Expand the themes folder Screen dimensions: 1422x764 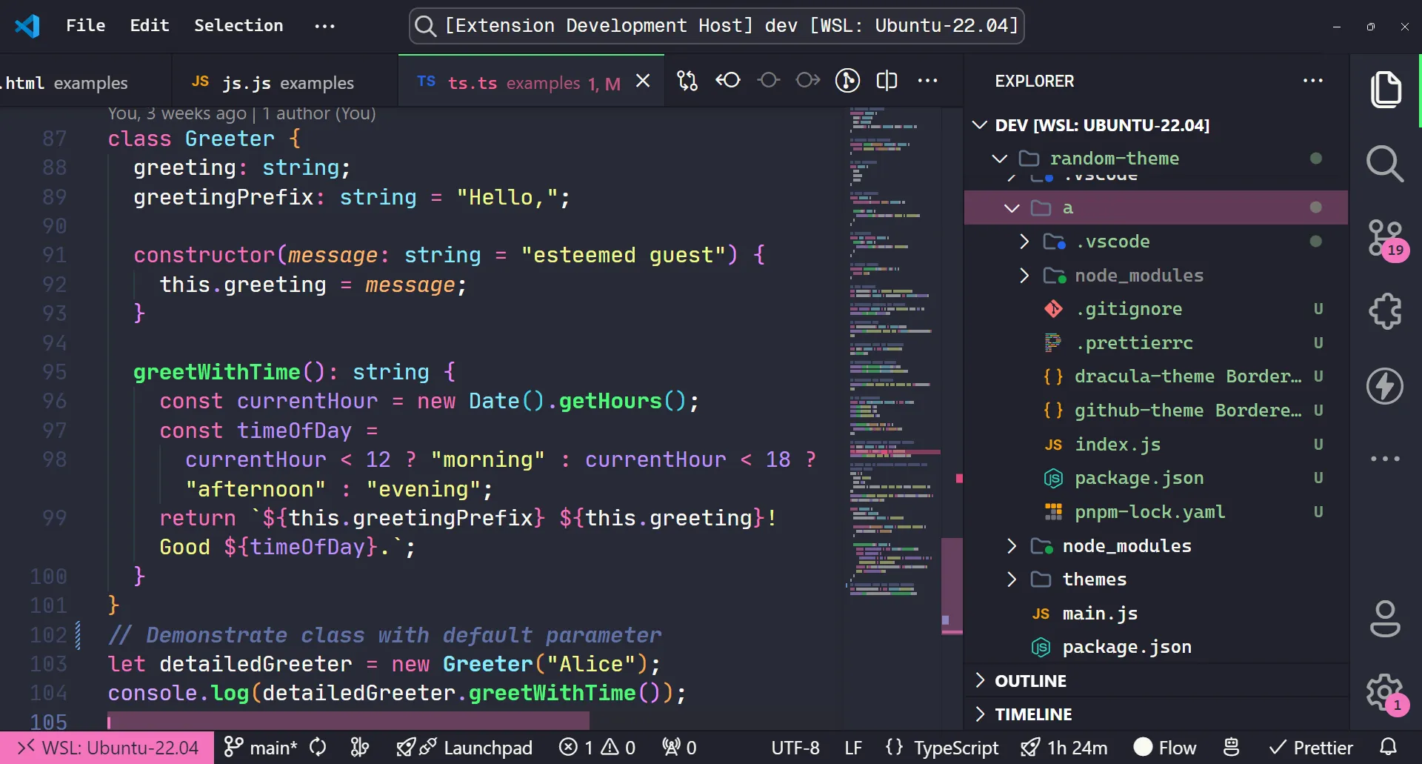(1155, 579)
